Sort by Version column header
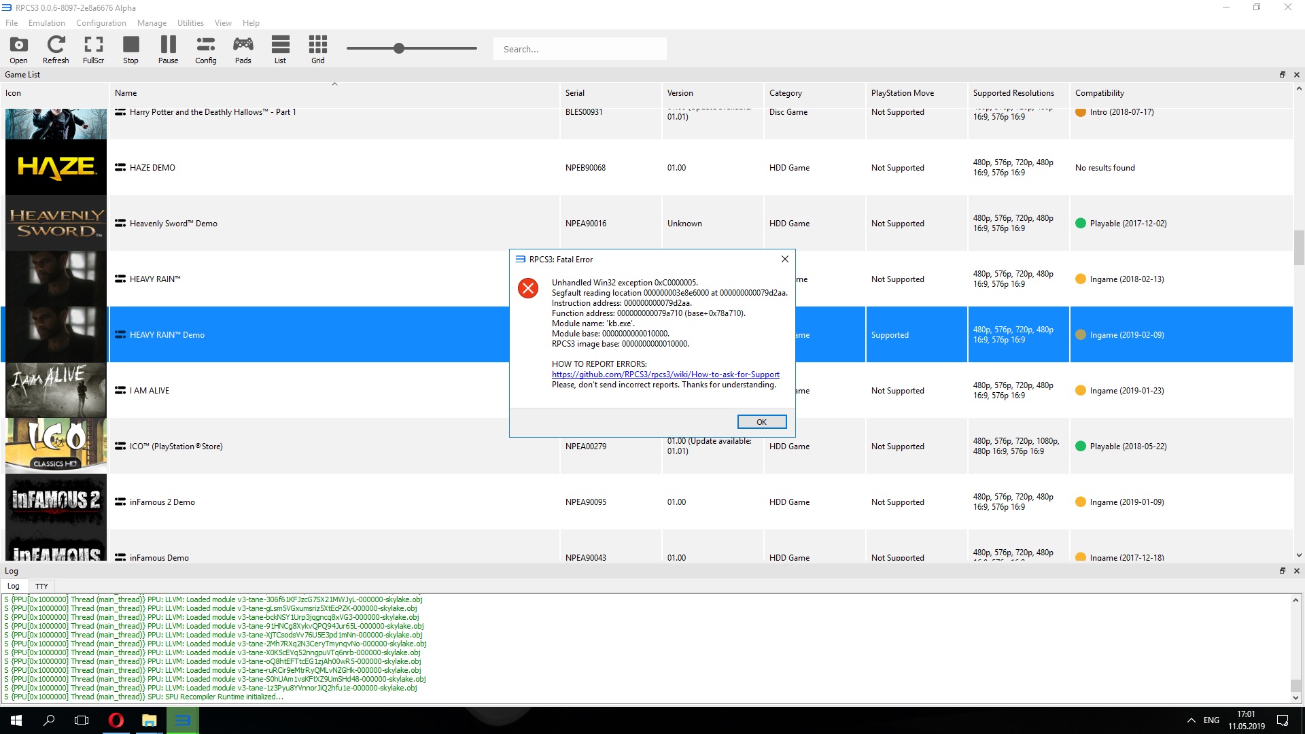Viewport: 1305px width, 734px height. point(713,93)
